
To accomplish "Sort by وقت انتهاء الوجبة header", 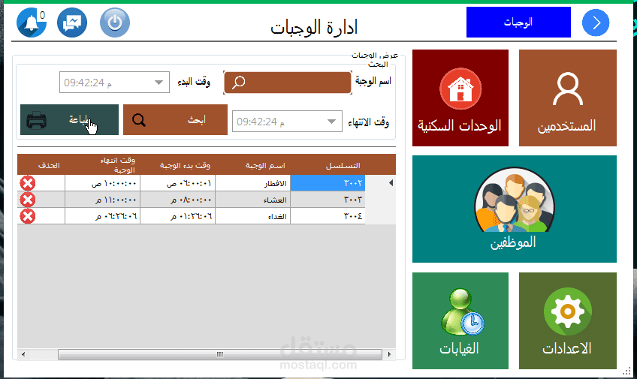I will click(x=102, y=165).
